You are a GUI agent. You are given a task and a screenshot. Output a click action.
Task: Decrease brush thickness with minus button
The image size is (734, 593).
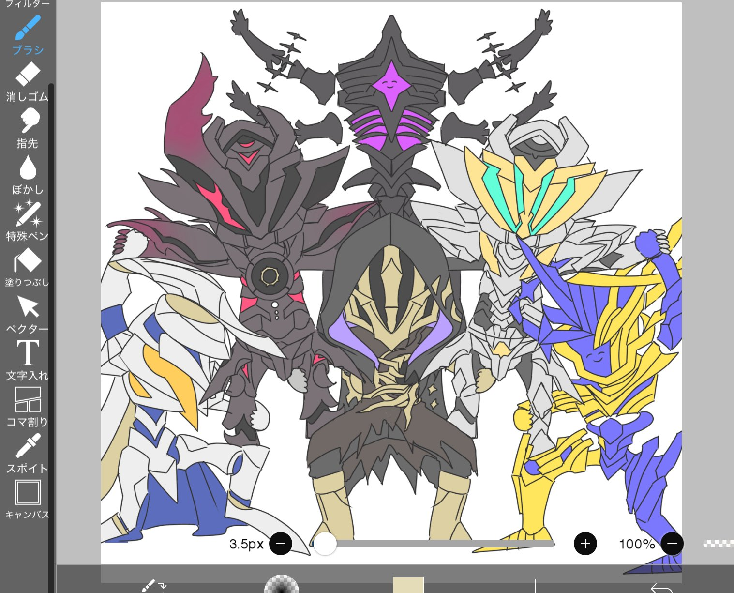tap(281, 544)
